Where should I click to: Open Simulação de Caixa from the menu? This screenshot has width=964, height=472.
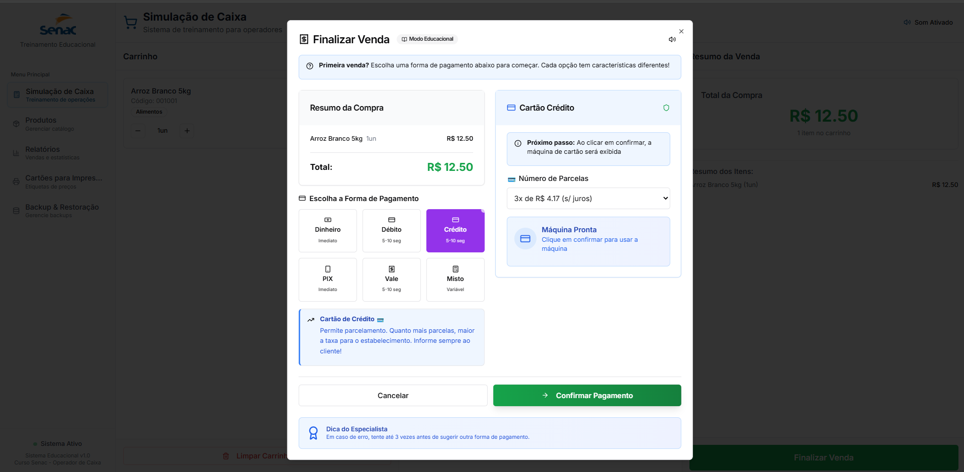pos(57,95)
